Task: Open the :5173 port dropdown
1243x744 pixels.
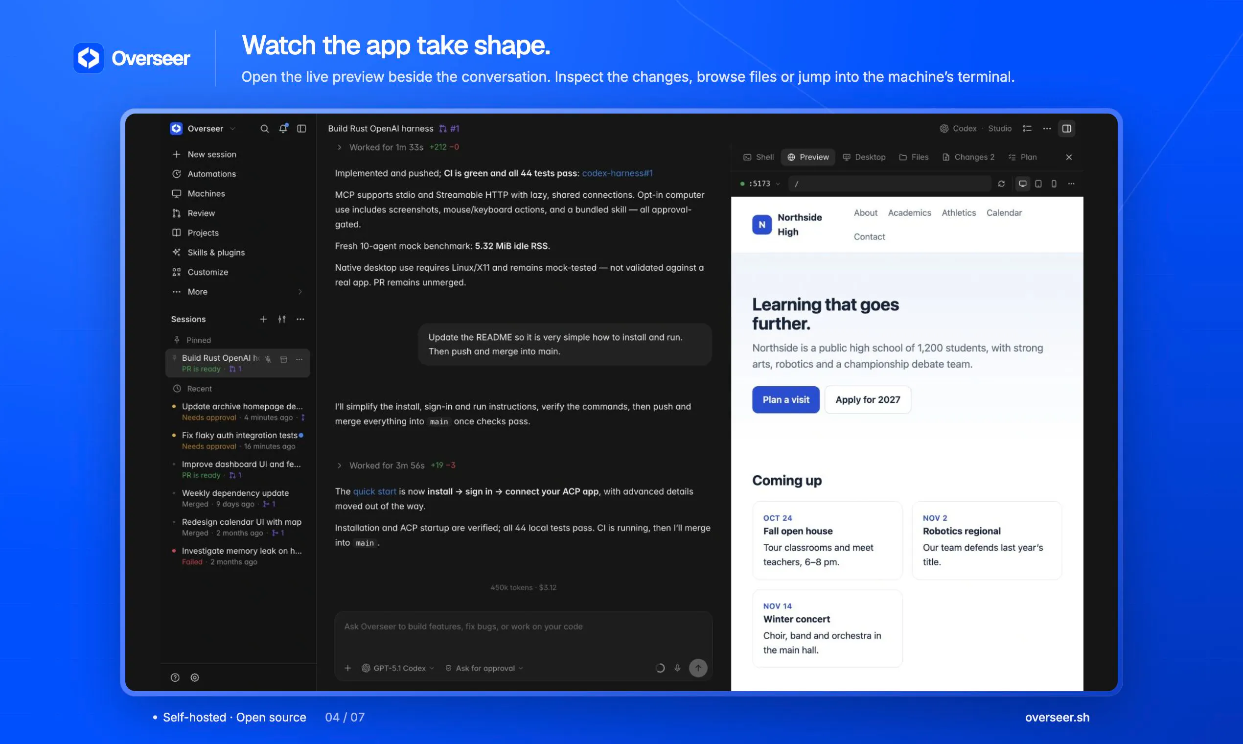Action: [x=760, y=184]
